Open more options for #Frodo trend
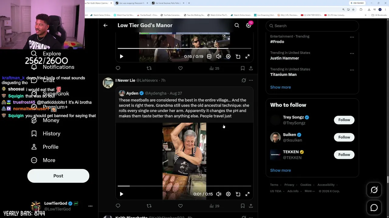The height and width of the screenshot is (218, 389). [x=352, y=37]
